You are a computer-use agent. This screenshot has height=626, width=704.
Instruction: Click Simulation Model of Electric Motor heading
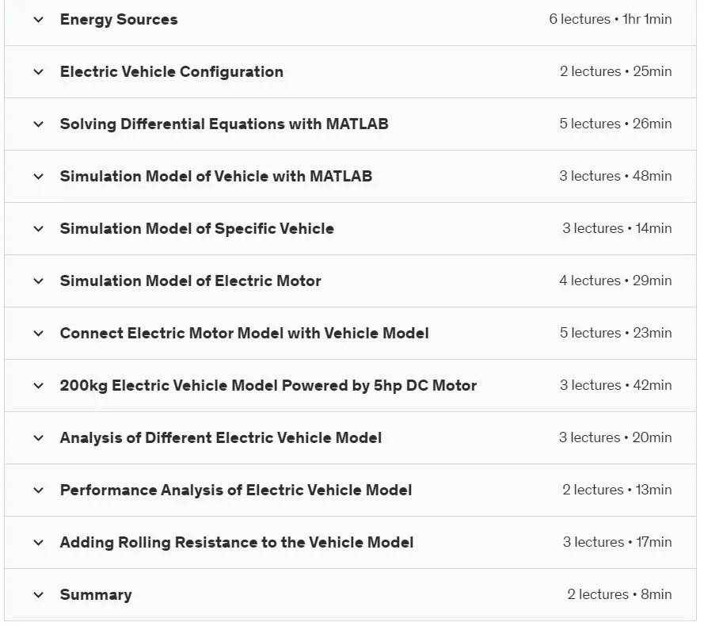191,281
